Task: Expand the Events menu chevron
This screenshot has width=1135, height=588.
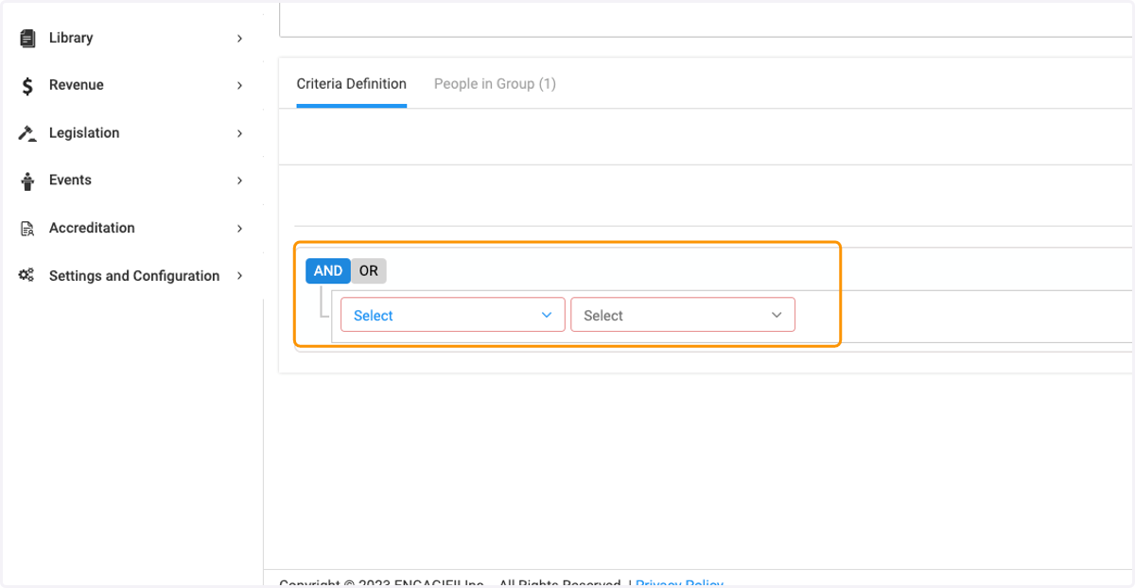Action: point(239,181)
